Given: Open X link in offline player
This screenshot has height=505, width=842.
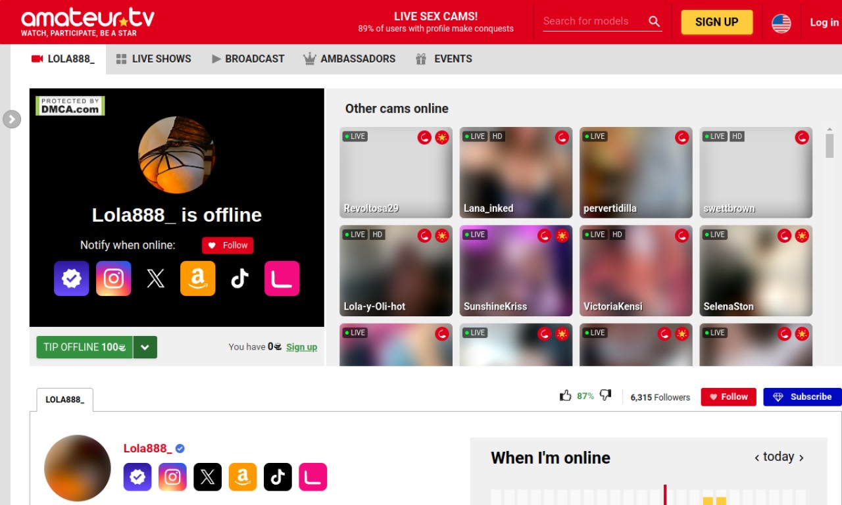Looking at the screenshot, I should point(156,279).
